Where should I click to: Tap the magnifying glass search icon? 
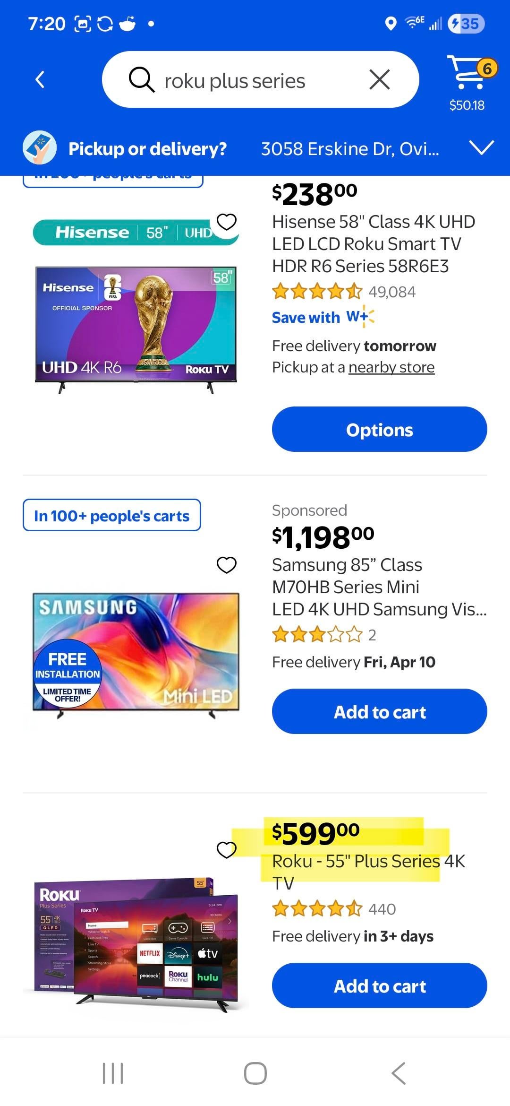coord(141,79)
